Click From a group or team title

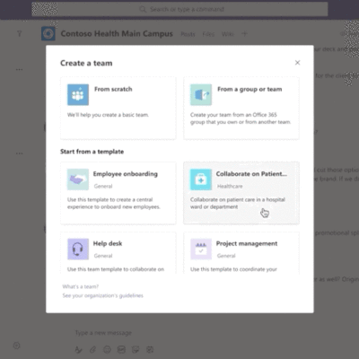point(250,89)
